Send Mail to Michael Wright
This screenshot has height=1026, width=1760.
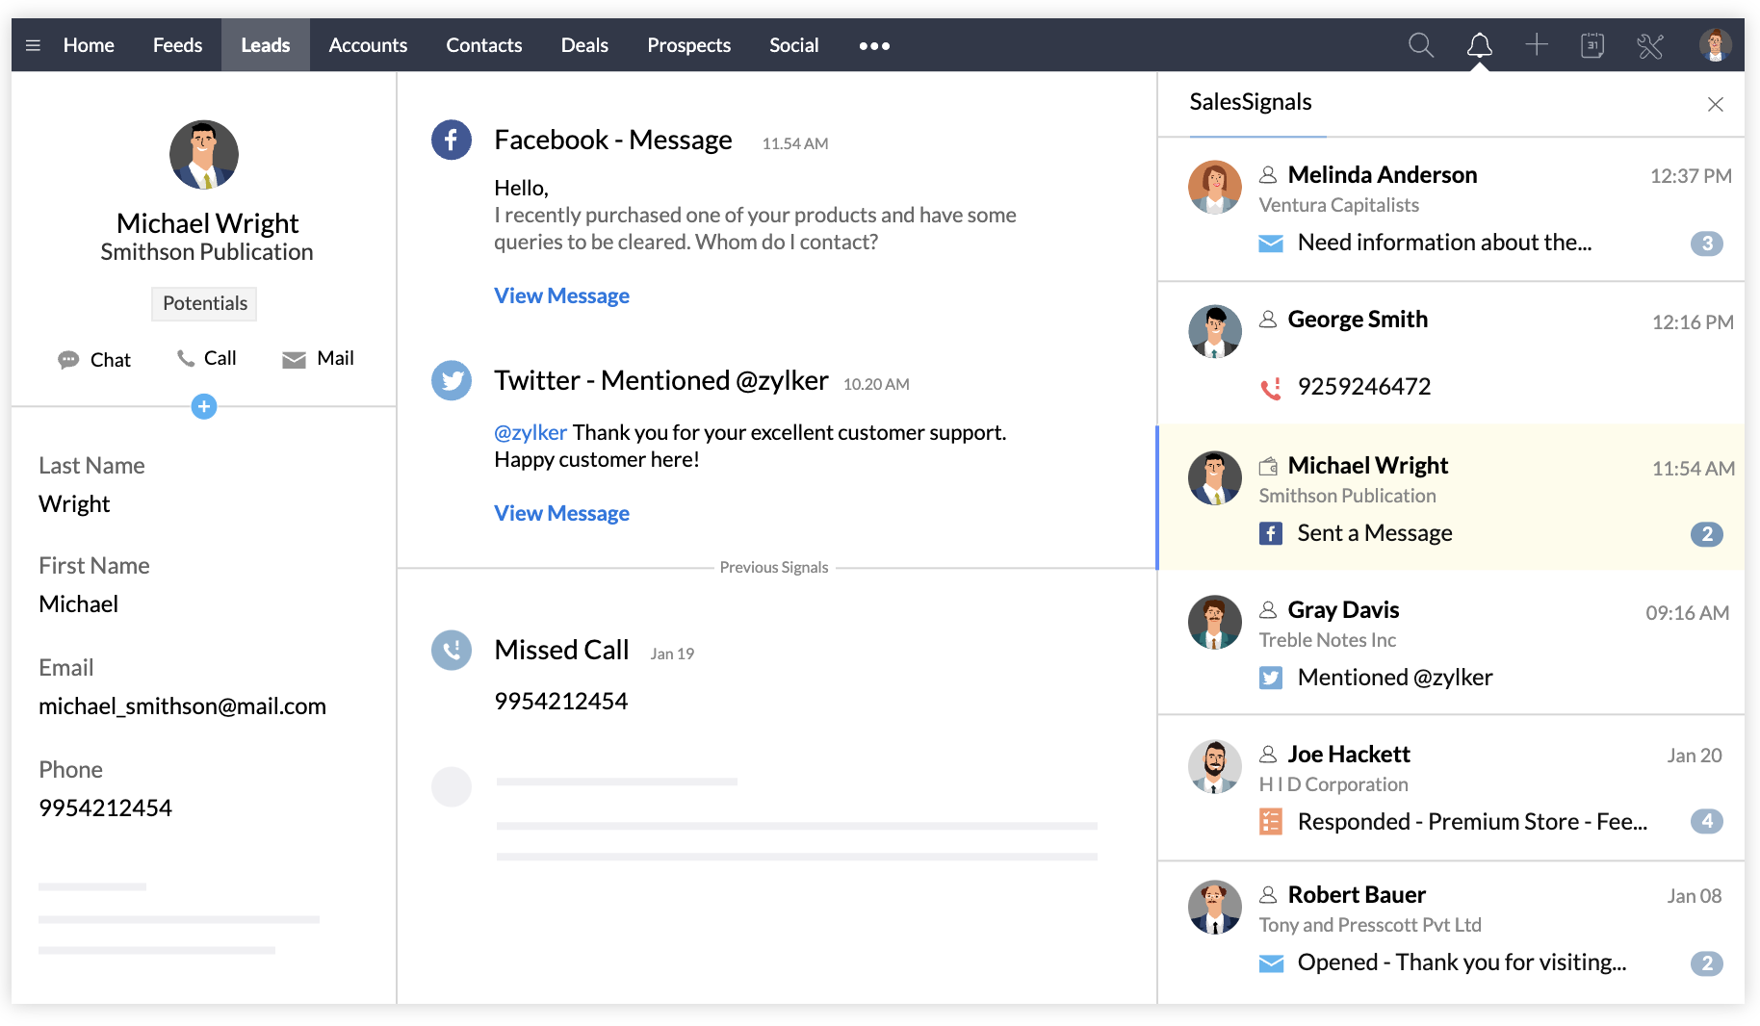click(318, 358)
